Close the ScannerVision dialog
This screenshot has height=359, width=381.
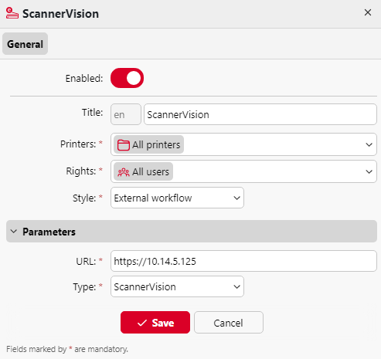point(368,12)
